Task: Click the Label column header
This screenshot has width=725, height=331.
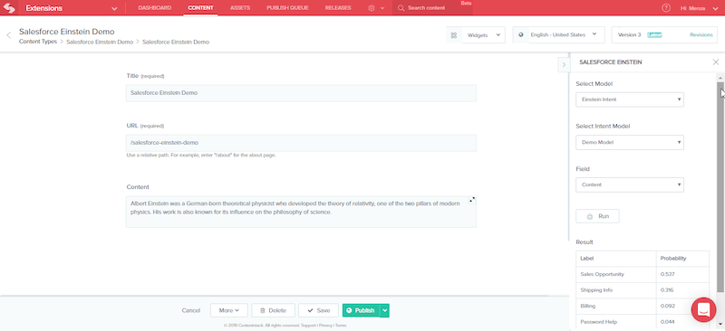Action: 586,259
